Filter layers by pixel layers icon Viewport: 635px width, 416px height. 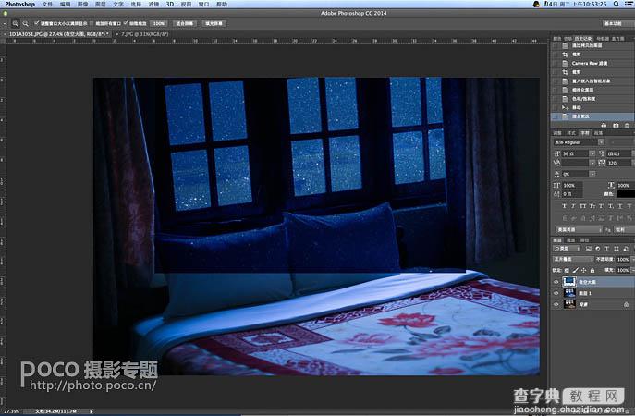(x=589, y=249)
